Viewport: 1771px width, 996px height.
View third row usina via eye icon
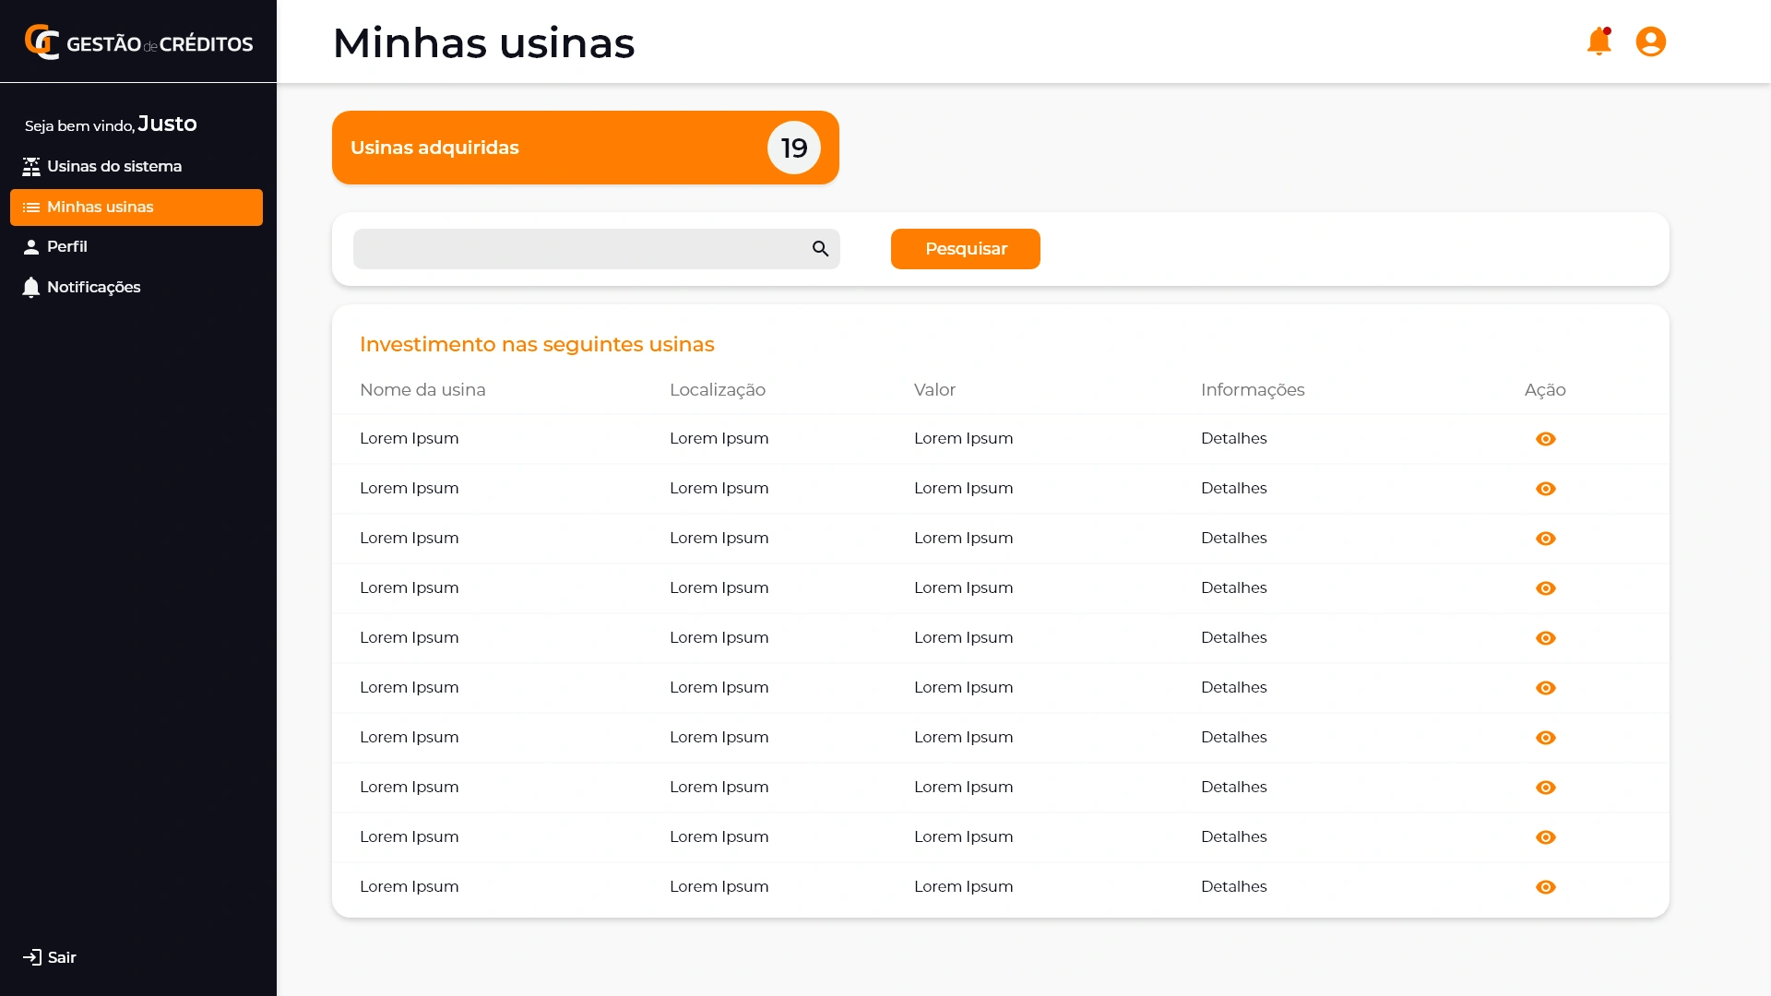[1545, 539]
